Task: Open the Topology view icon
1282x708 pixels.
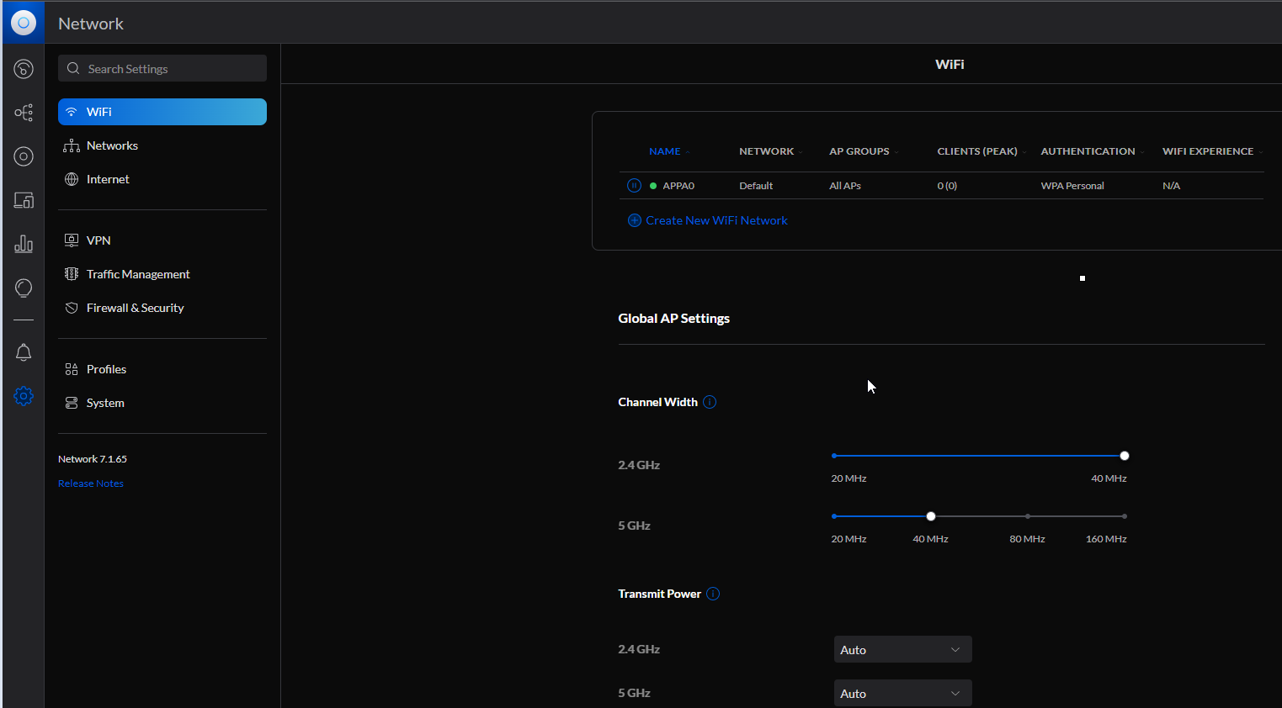Action: click(24, 113)
